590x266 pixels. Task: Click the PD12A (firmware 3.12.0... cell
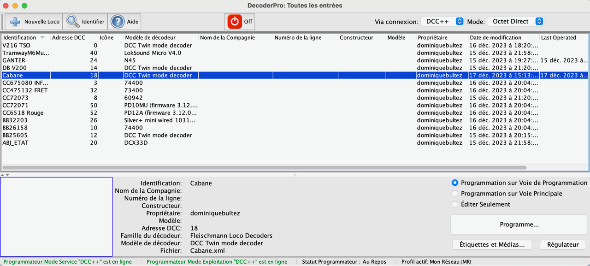[x=161, y=113]
